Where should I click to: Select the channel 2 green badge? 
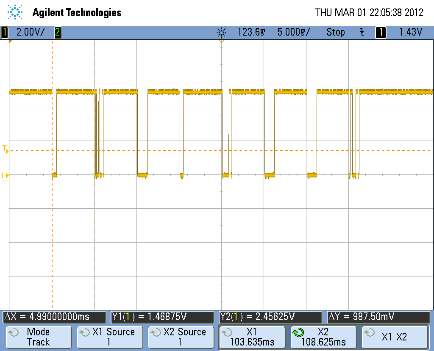pyautogui.click(x=57, y=32)
